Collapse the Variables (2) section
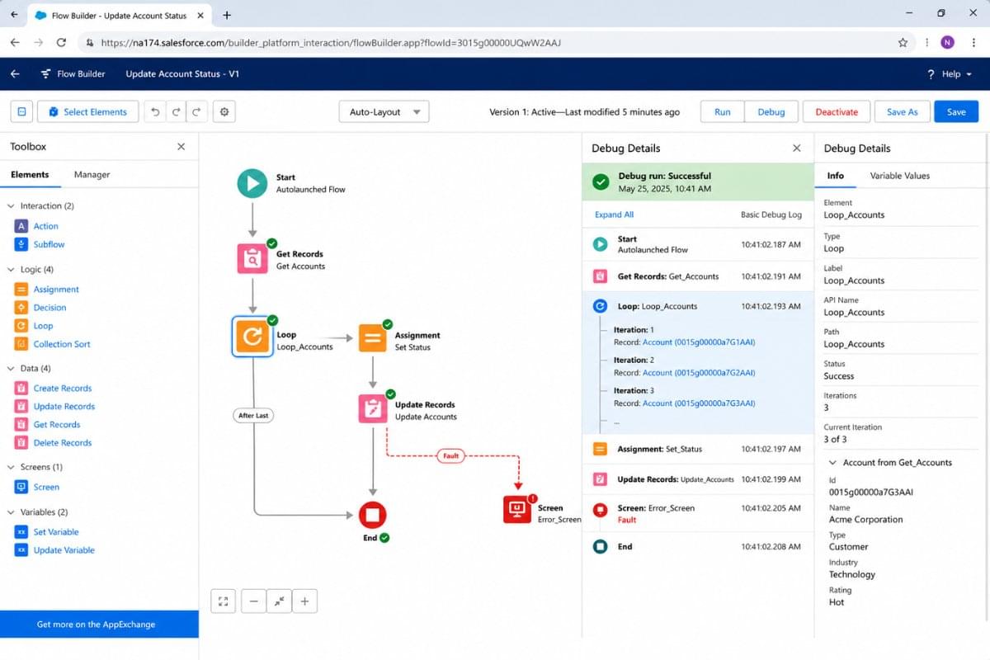 click(x=11, y=512)
